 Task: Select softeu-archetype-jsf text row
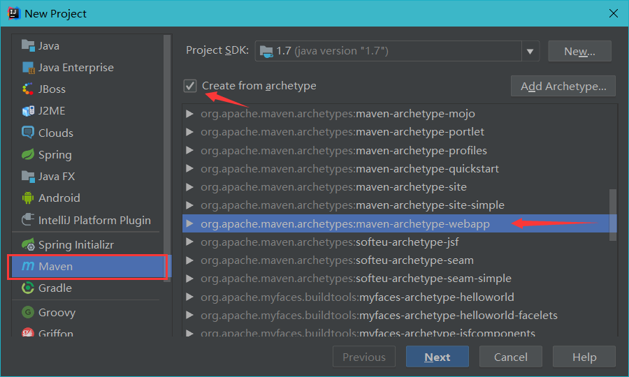329,242
